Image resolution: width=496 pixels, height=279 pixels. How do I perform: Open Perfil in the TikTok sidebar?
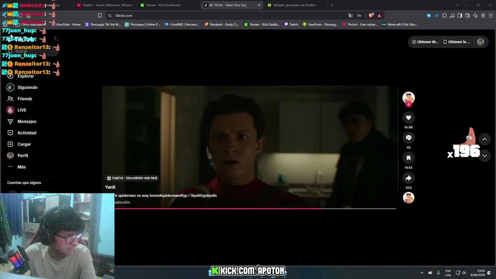[x=18, y=155]
